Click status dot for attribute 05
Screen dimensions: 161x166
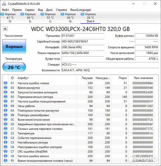(6, 97)
